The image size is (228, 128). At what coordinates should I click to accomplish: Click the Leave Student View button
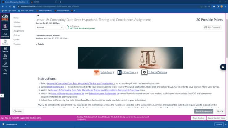(x=216, y=118)
